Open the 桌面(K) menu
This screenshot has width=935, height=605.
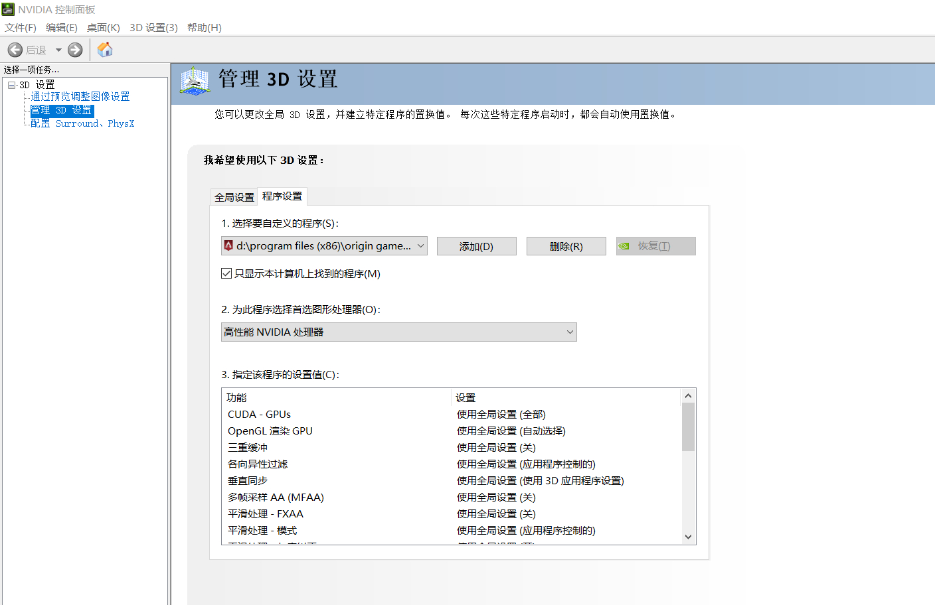point(104,28)
